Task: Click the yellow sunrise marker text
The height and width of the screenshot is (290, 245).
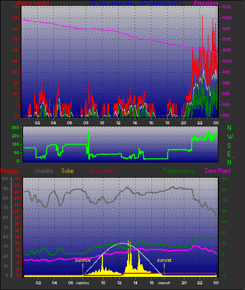Action: pos(83,260)
